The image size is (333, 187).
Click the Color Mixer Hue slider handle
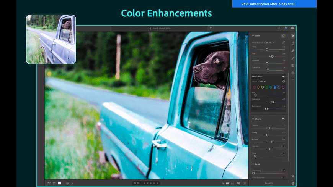[x=255, y=95]
